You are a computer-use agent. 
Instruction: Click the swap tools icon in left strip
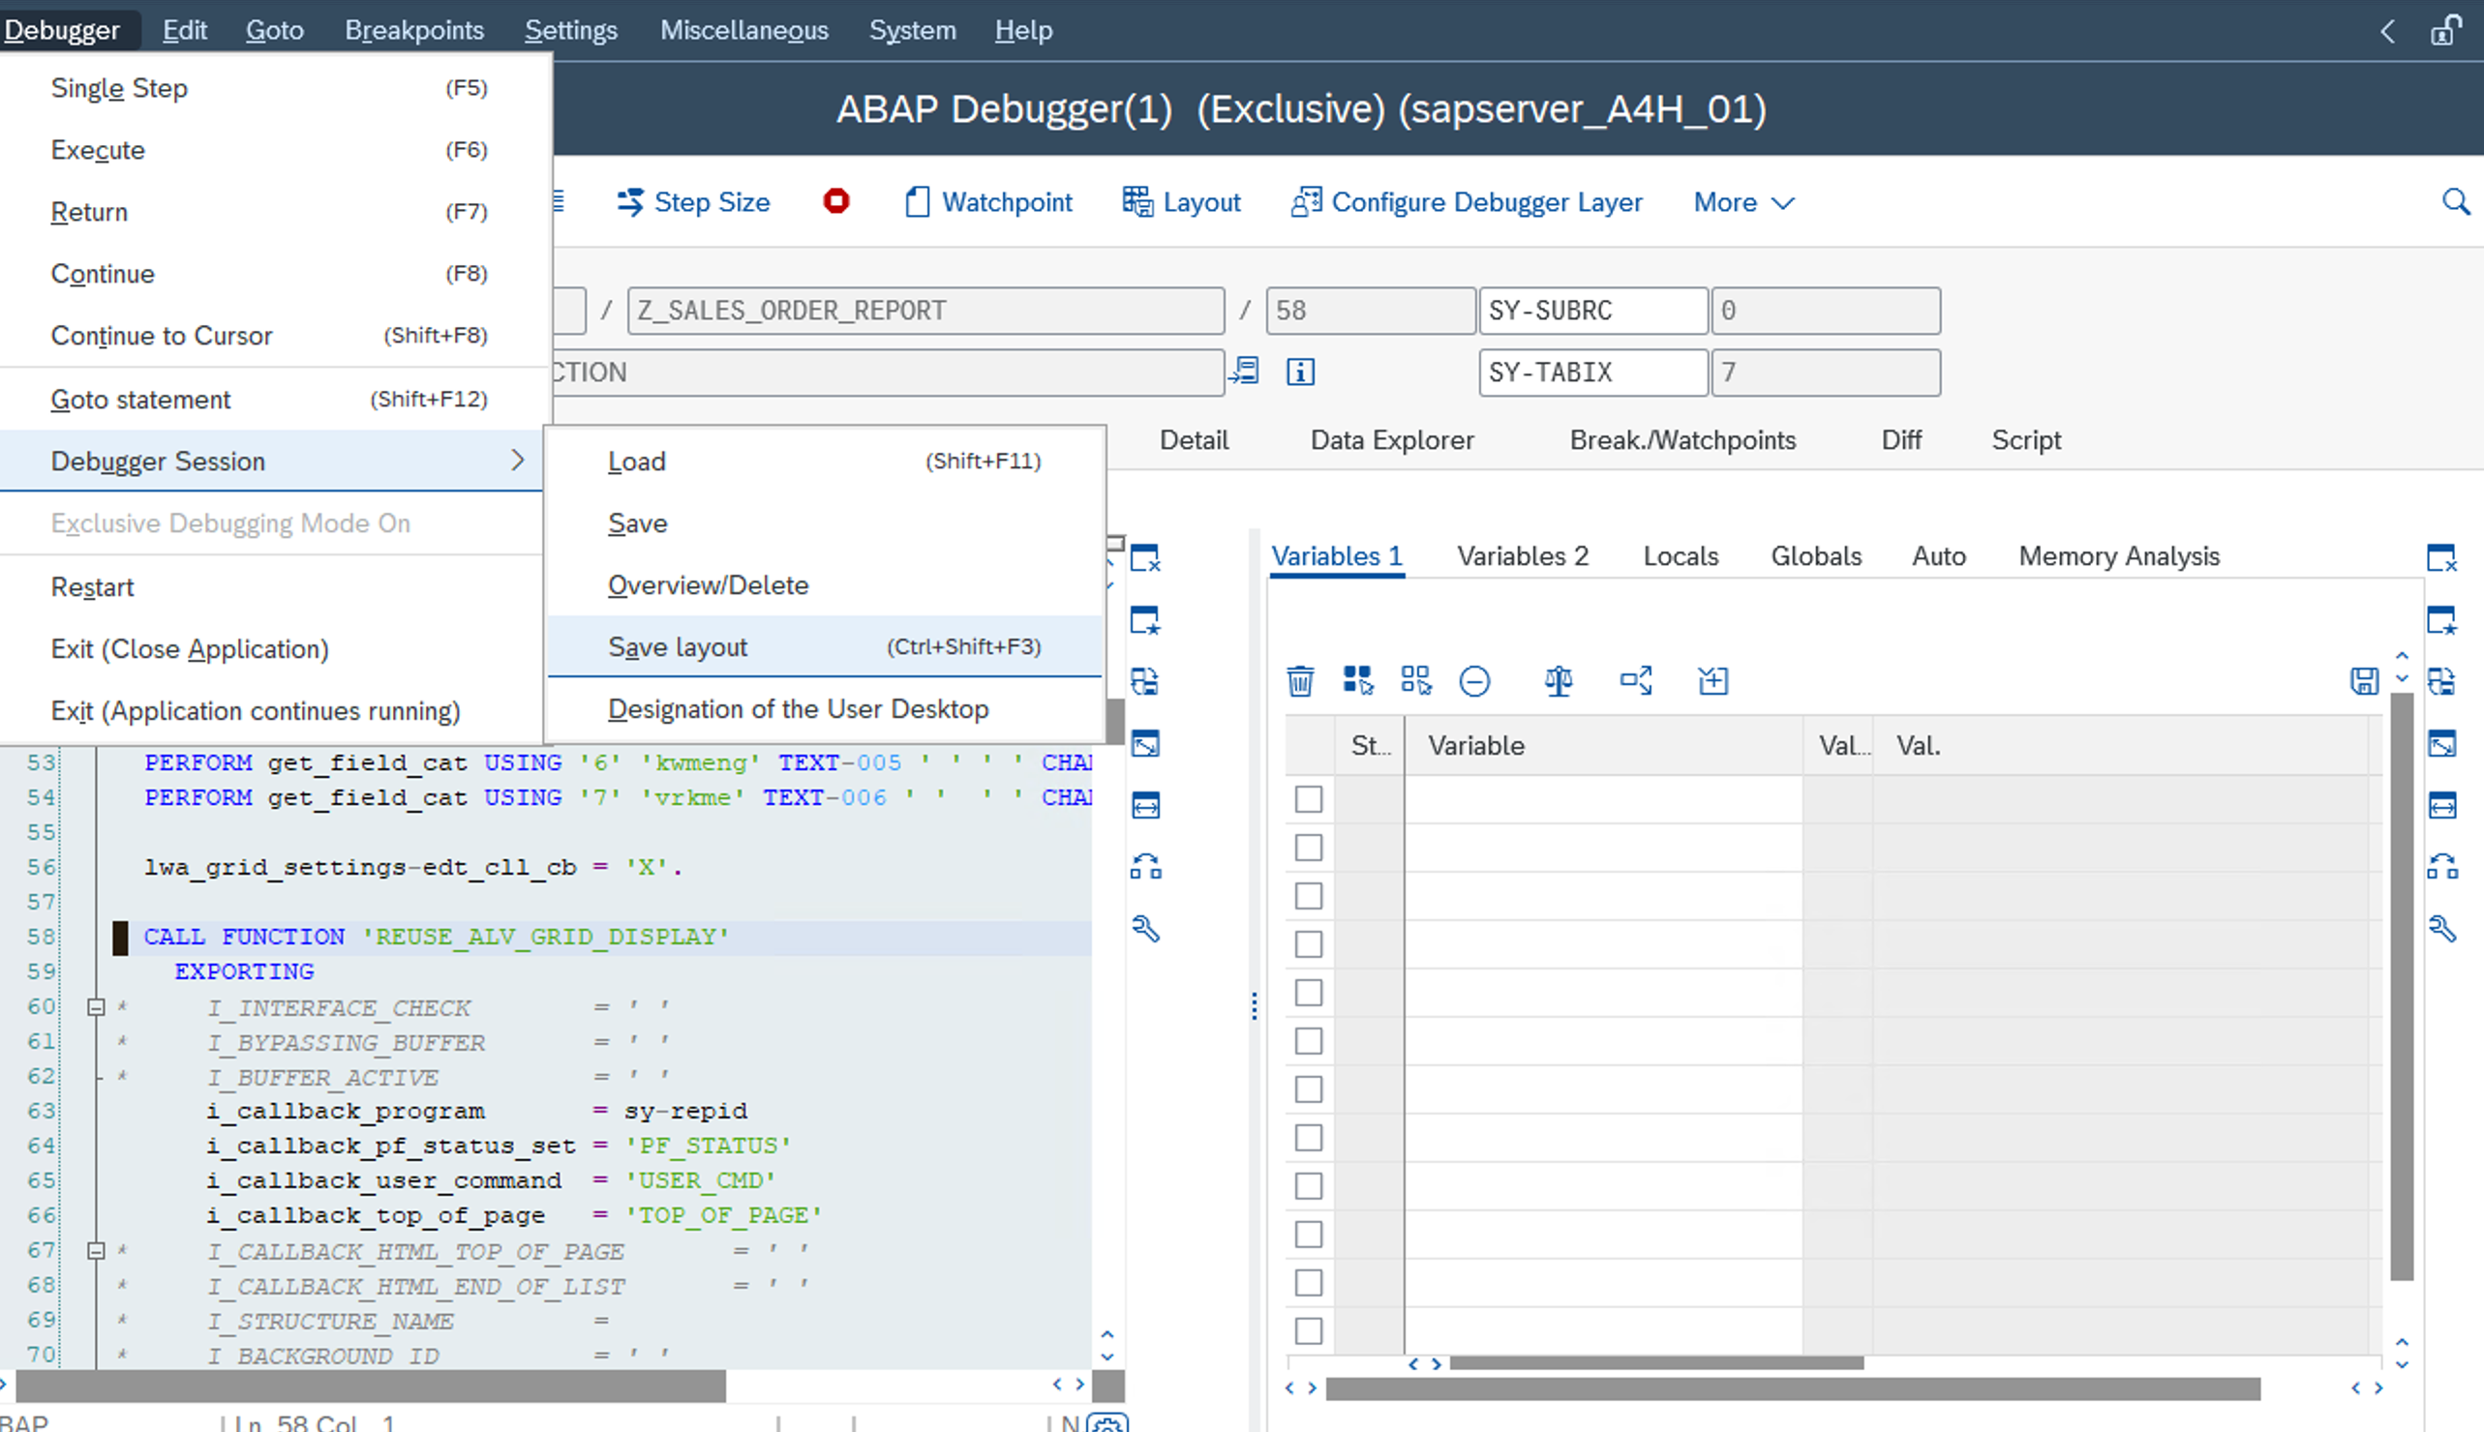pyautogui.click(x=1145, y=867)
